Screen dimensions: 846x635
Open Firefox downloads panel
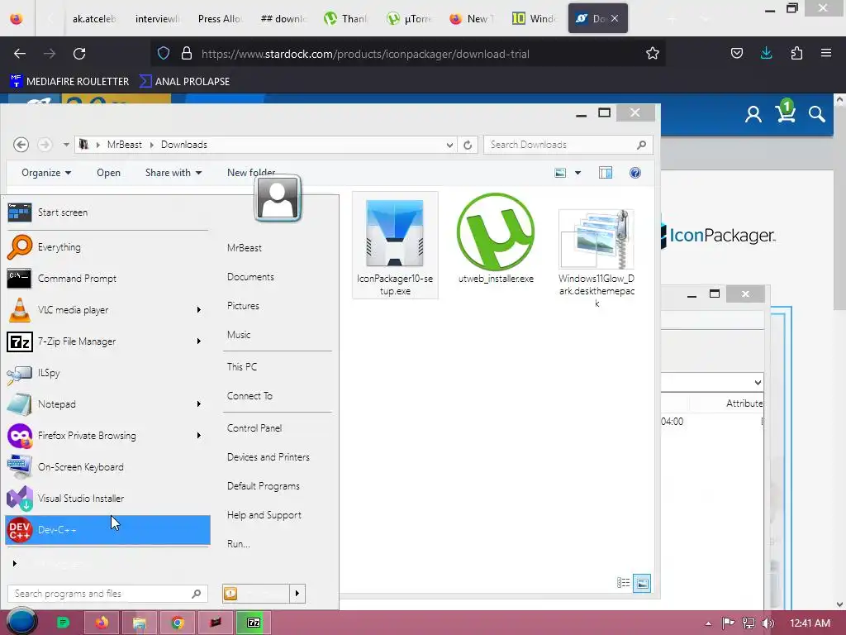766,53
